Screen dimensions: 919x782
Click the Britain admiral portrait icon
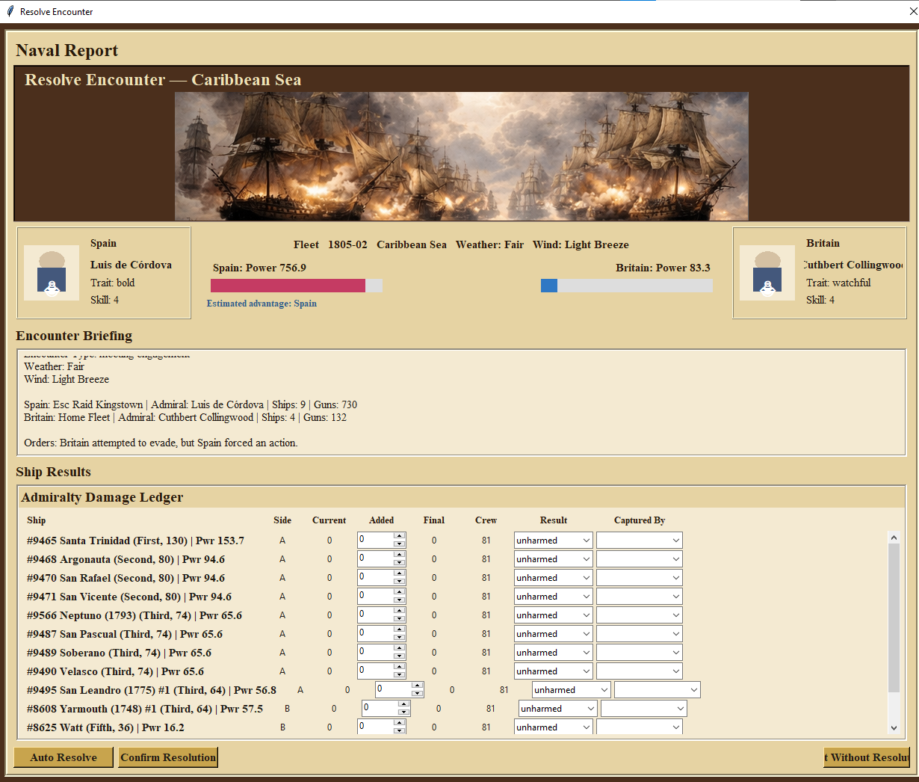pyautogui.click(x=767, y=273)
